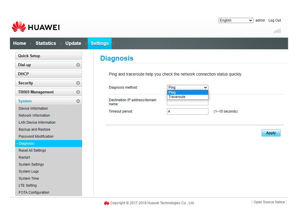Open the Open Source Notice link
The image size is (298, 224).
[x=269, y=202]
